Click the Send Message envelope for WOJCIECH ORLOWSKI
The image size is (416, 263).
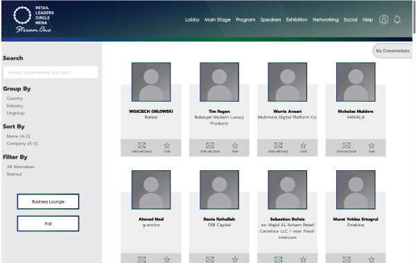pos(141,145)
